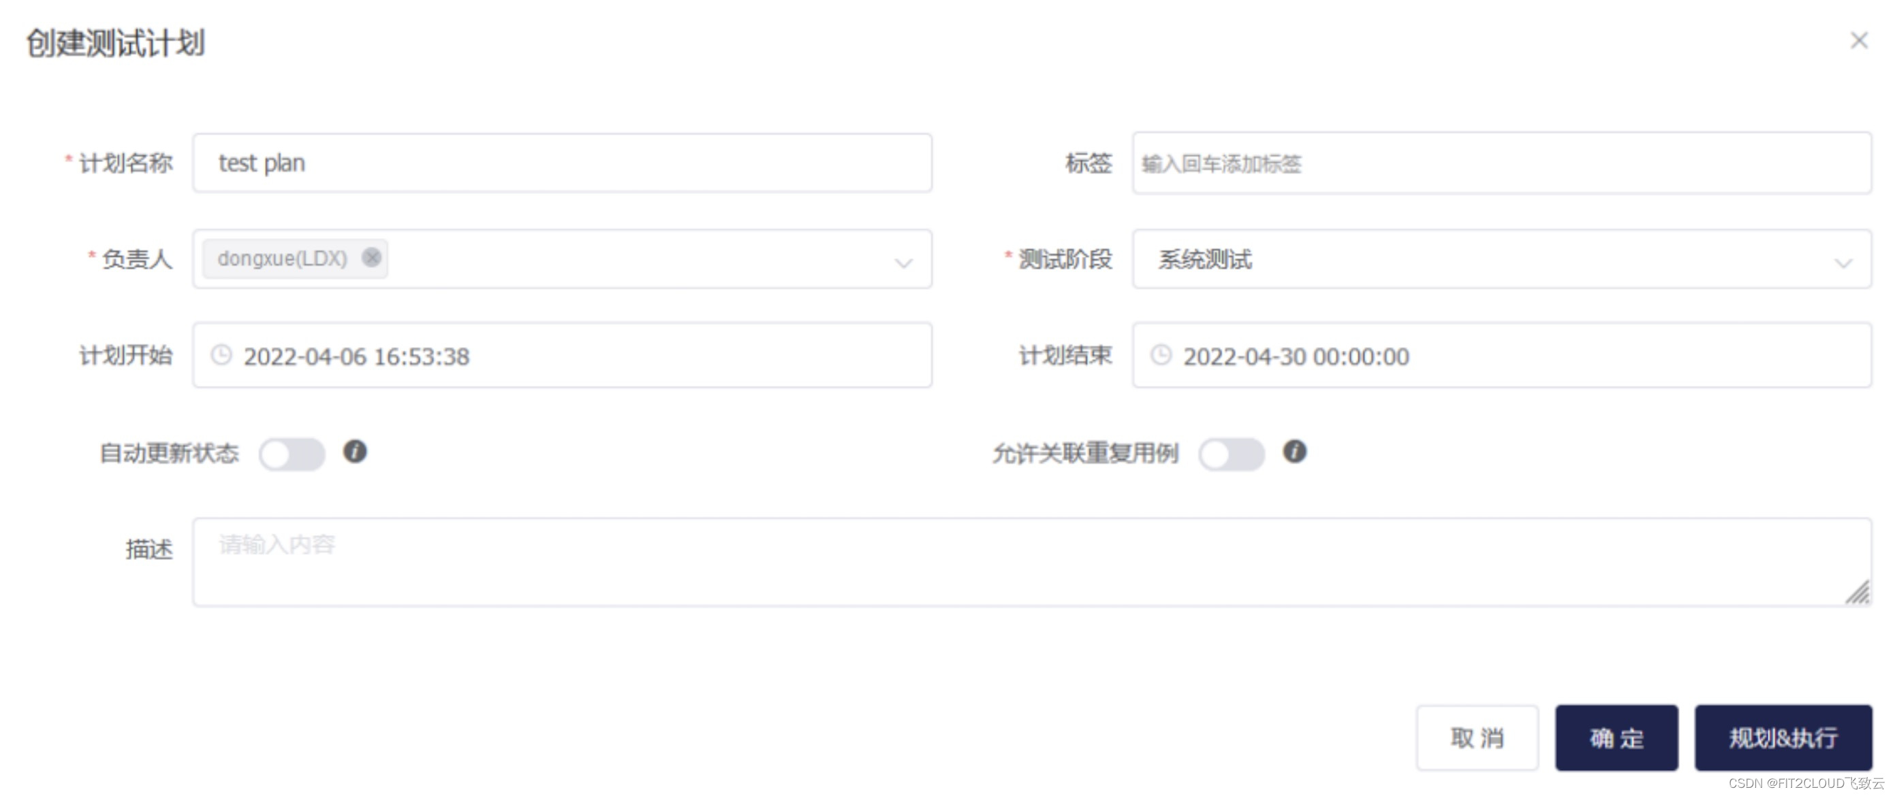This screenshot has height=796, width=1895.
Task: Focus the 计划名称 field with 'test plan'
Action: coord(563,163)
